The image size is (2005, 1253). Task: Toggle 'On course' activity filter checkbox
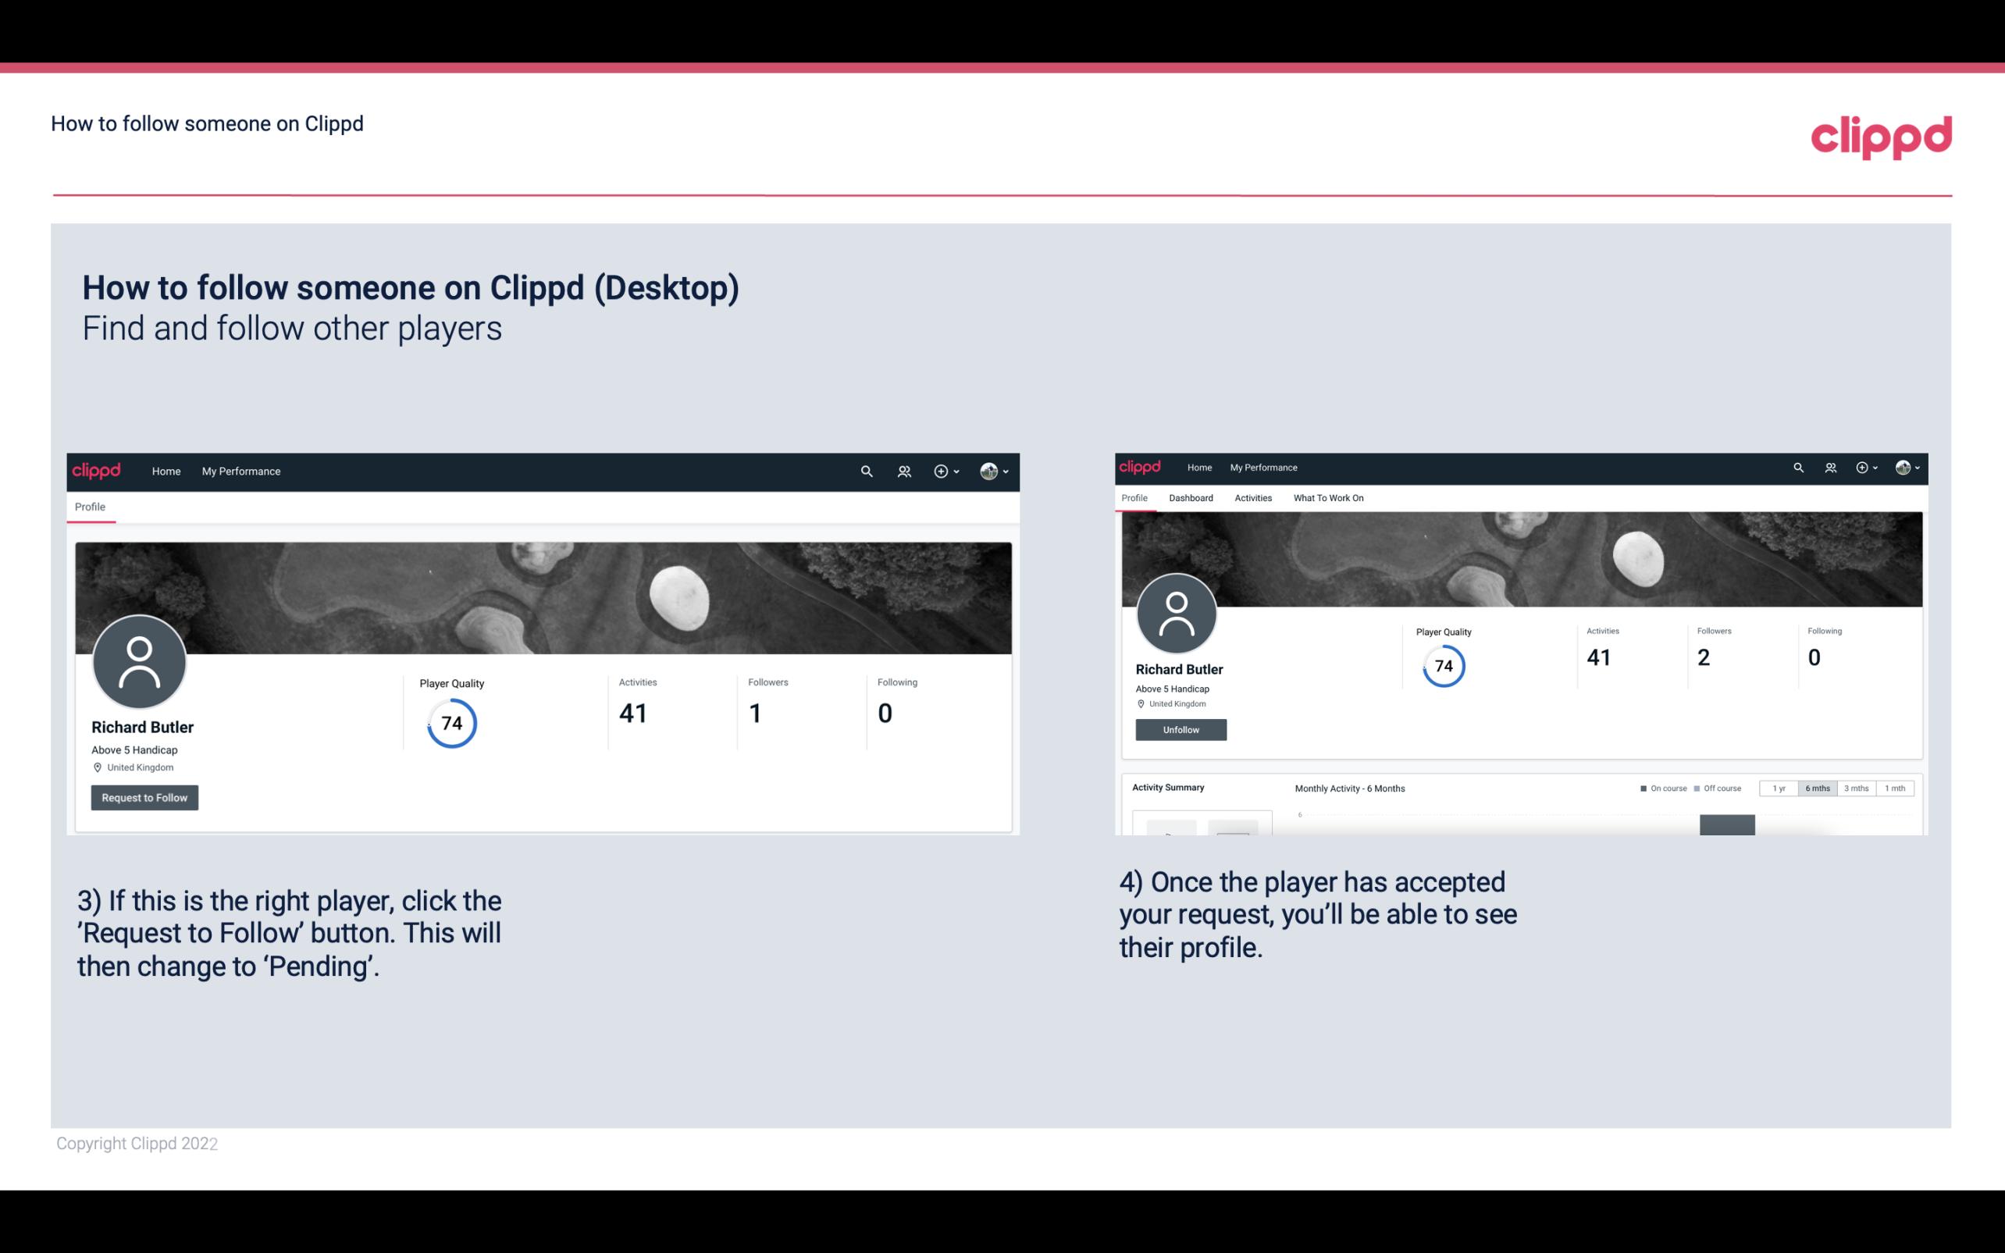(x=1640, y=788)
